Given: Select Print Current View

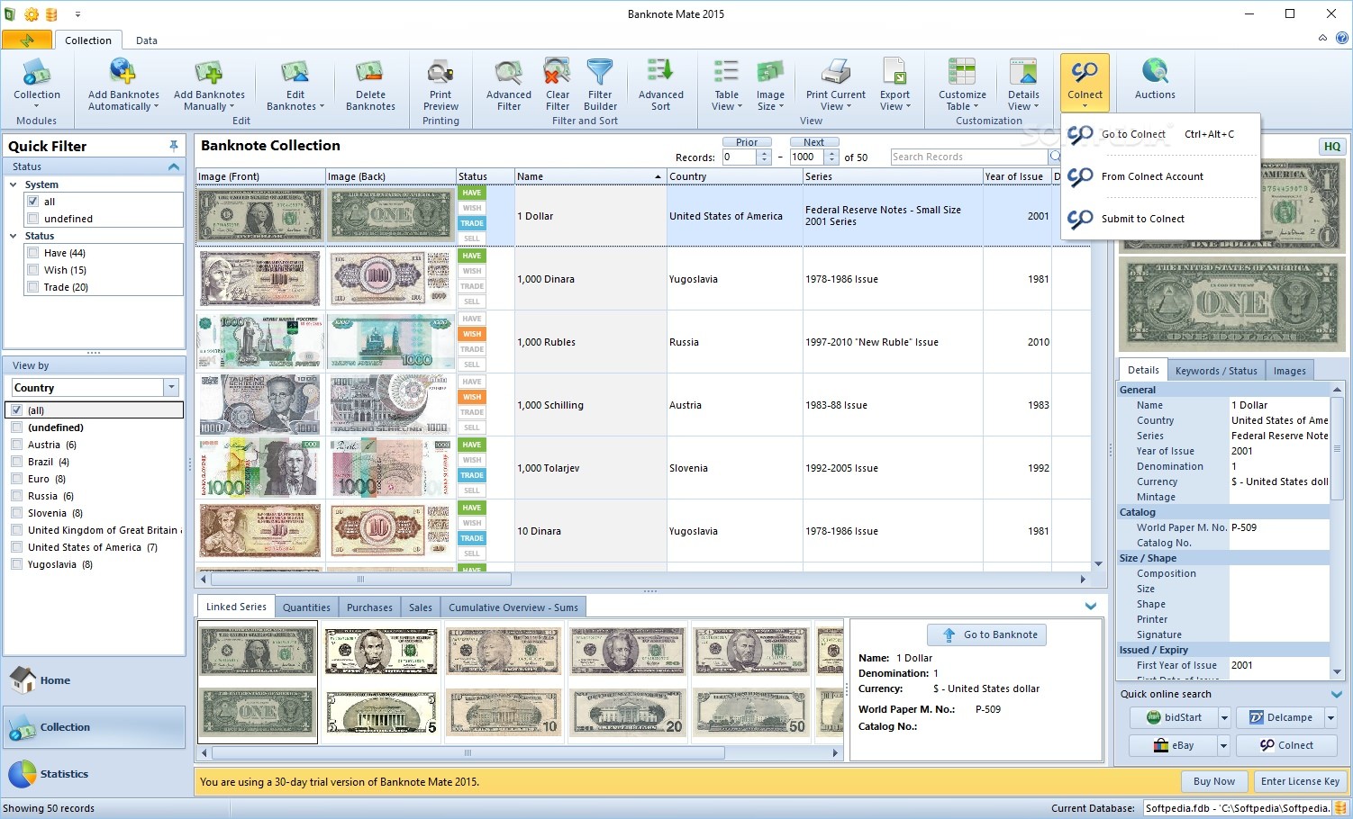Looking at the screenshot, I should [x=836, y=84].
